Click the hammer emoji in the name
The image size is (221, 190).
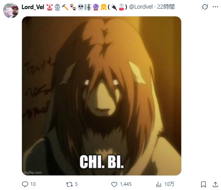[x=65, y=7]
